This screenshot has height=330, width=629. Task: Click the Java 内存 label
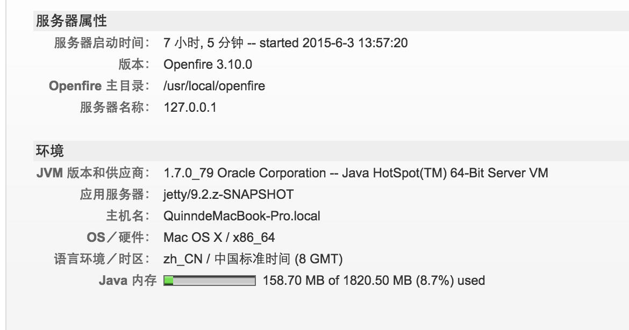pos(127,281)
